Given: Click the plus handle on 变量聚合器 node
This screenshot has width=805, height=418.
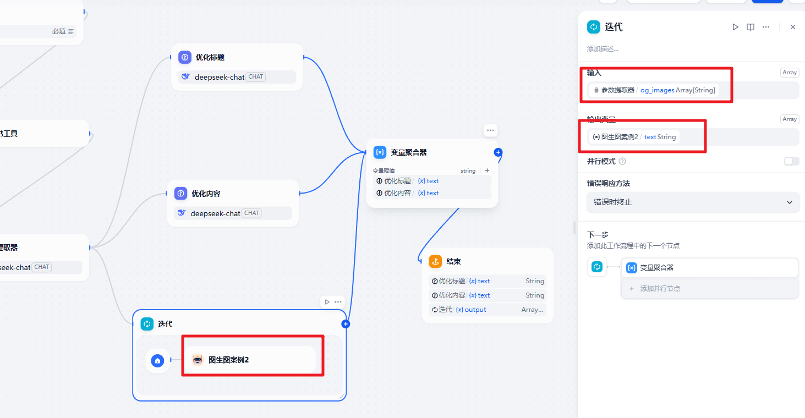Looking at the screenshot, I should coord(498,152).
